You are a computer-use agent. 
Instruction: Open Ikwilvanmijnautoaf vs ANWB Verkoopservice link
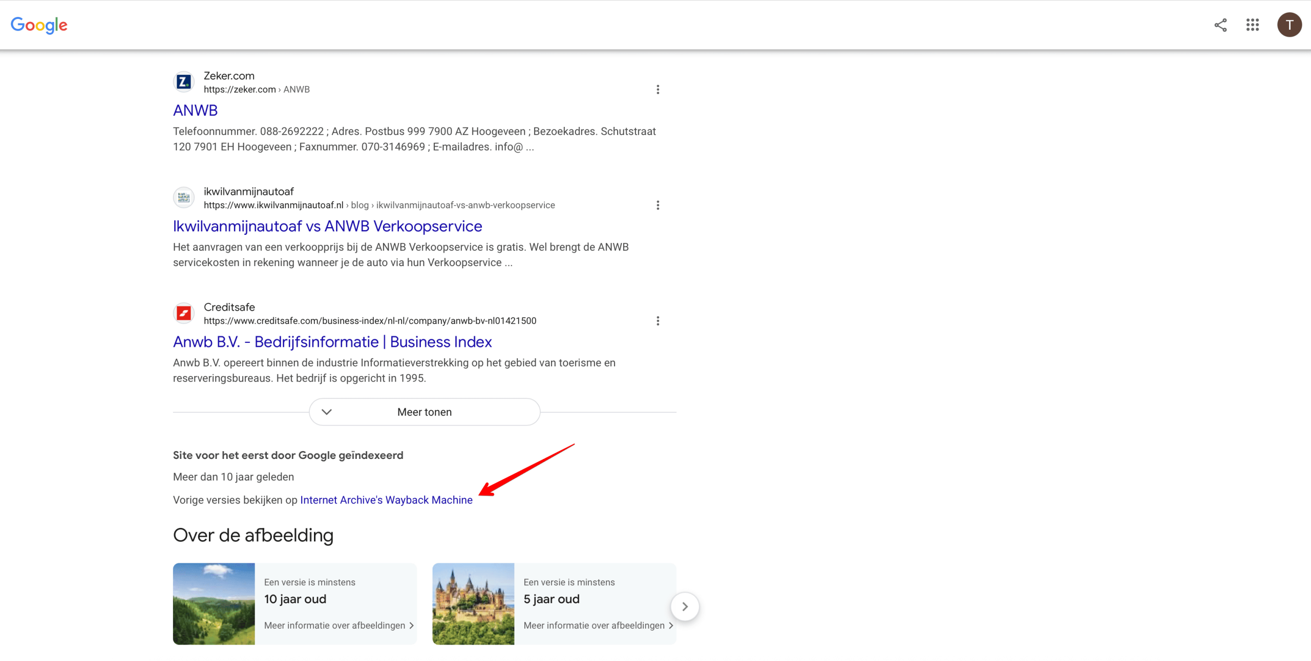click(x=328, y=226)
